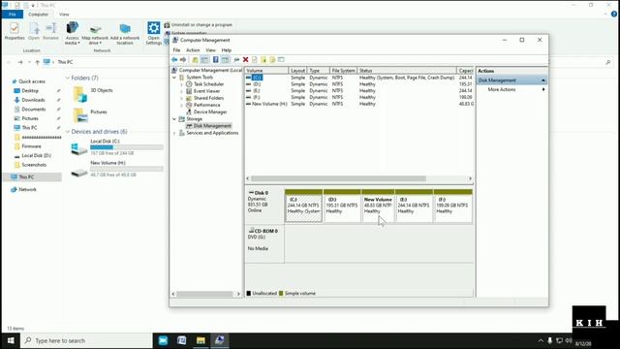Click the Disk 0 label panel
This screenshot has width=620, height=349.
[x=264, y=205]
